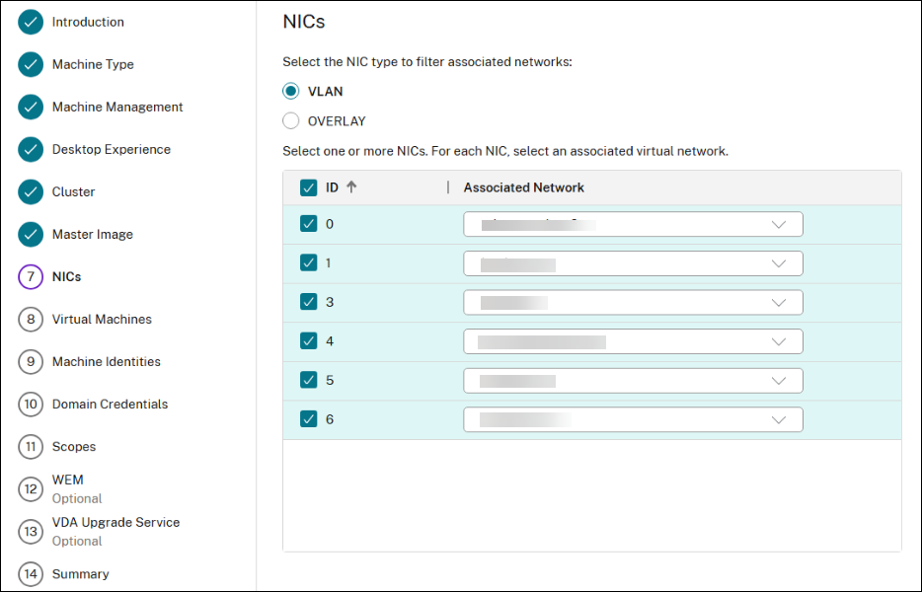Viewport: 922px width, 592px height.
Task: Click the Master Image checkmark icon
Action: point(29,234)
